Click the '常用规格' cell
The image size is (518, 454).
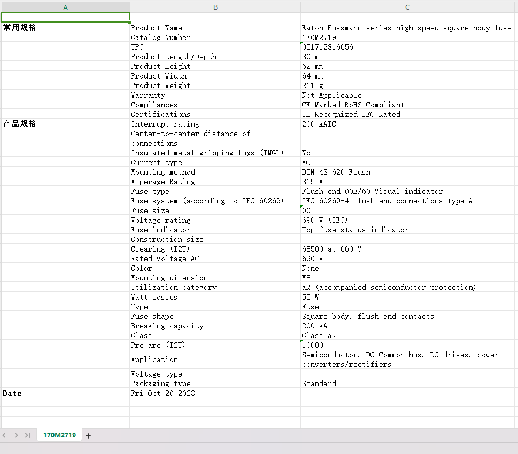point(65,27)
